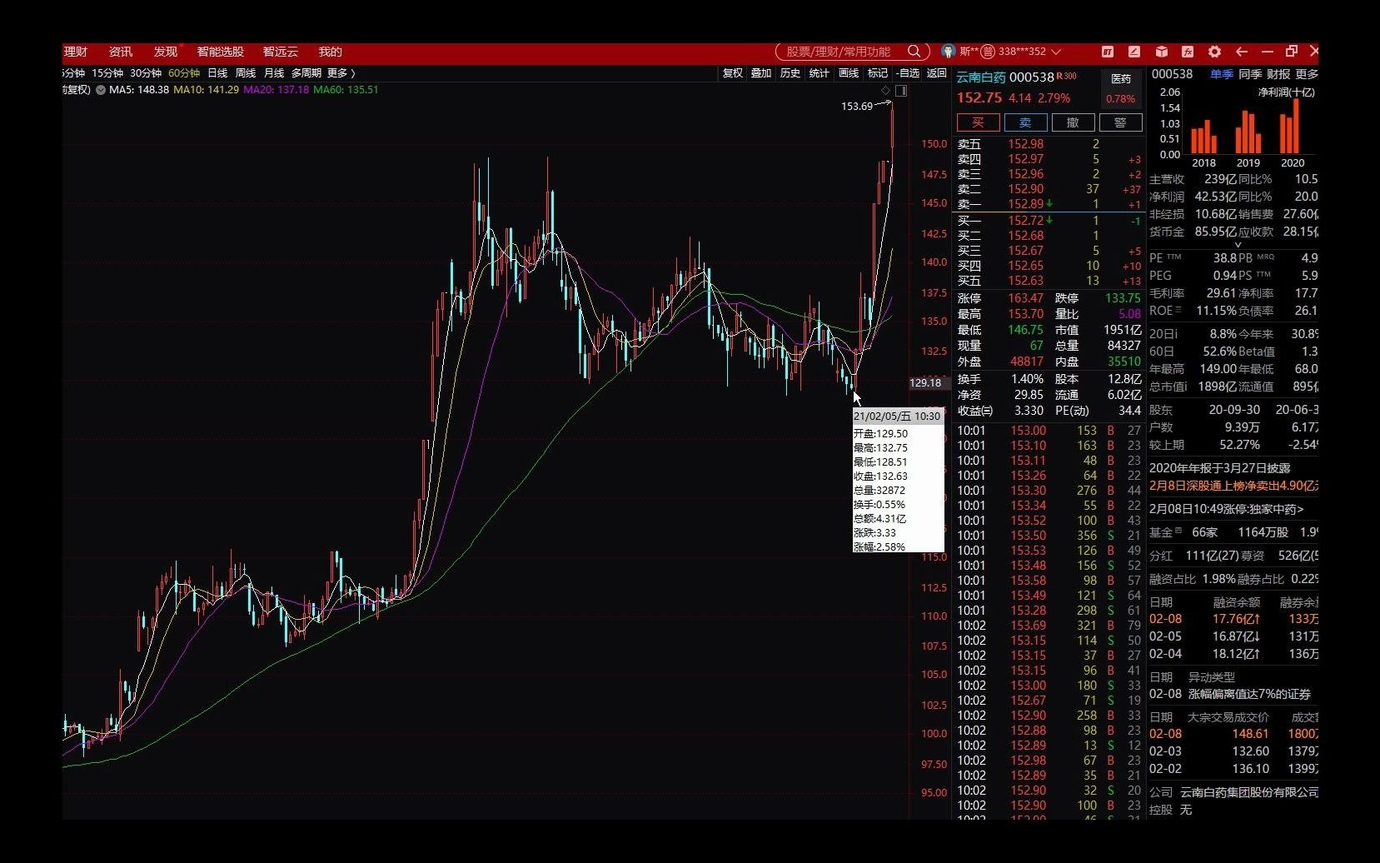The image size is (1380, 863).
Task: Click the MA60: 135.51 indicator label
Action: click(x=346, y=90)
